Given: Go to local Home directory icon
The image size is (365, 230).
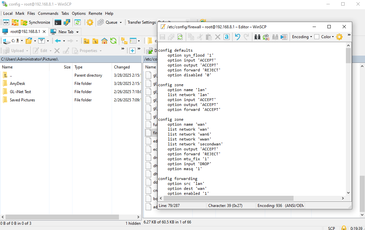Looking at the screenshot, I should pos(104,41).
